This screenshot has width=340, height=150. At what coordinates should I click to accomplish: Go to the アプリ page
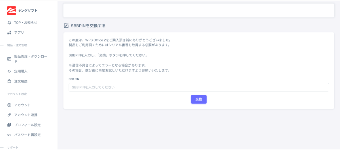tap(19, 32)
